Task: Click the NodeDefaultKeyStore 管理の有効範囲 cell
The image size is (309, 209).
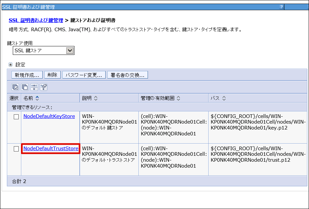Action: tap(174, 127)
